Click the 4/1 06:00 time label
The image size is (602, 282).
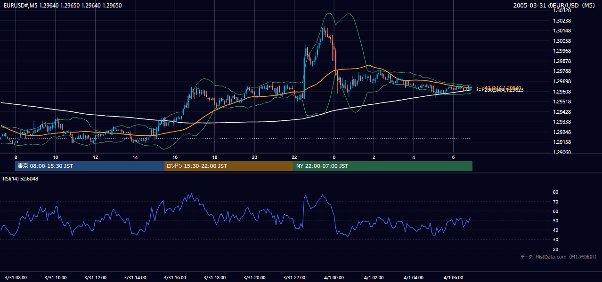(x=454, y=277)
